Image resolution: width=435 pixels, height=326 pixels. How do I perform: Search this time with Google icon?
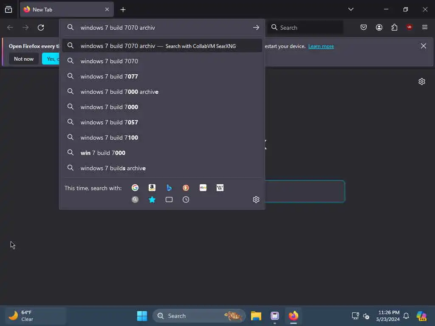(135, 188)
